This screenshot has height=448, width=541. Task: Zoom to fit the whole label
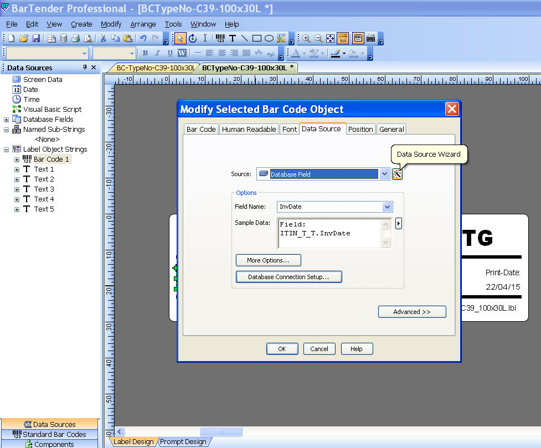tap(330, 38)
